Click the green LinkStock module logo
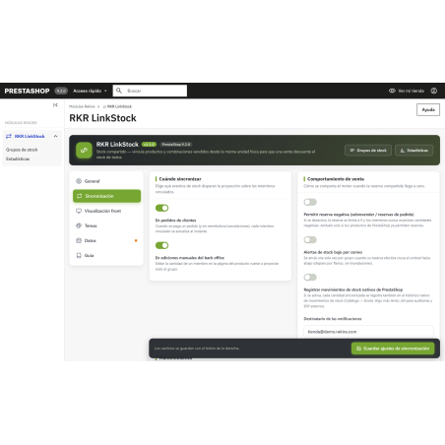The width and height of the screenshot is (445, 445). tap(84, 151)
